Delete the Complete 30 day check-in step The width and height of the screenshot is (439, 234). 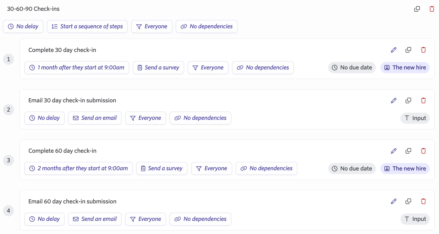coord(423,50)
